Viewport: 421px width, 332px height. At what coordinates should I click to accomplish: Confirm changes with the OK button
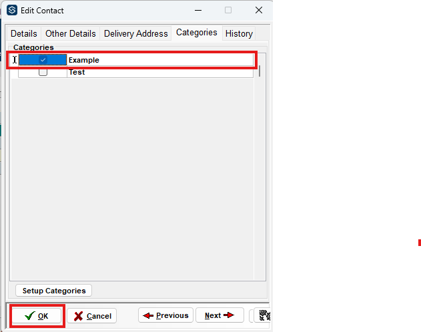(x=37, y=316)
